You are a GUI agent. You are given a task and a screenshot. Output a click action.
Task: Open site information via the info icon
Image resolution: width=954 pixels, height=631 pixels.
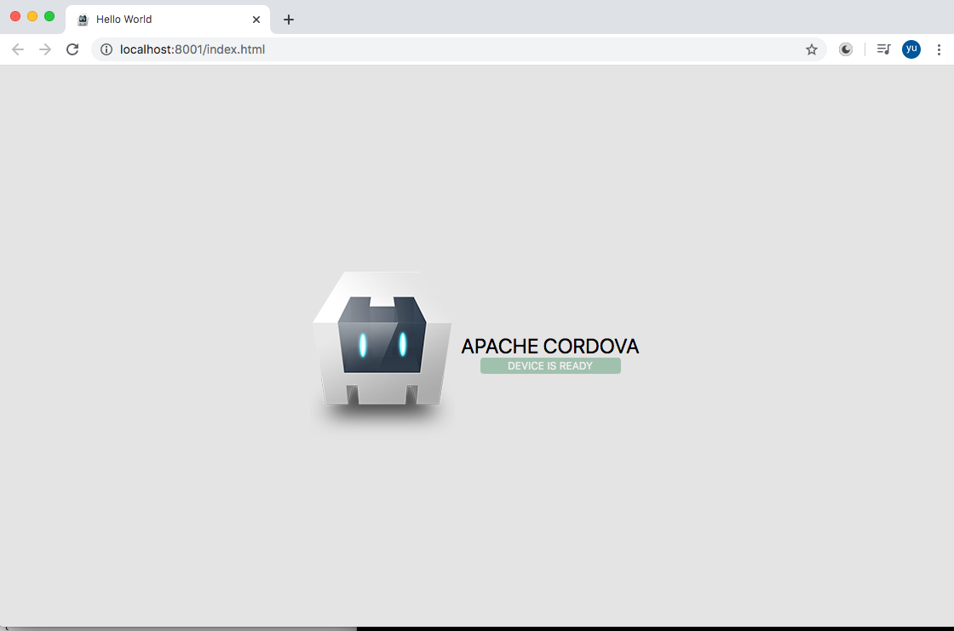(x=106, y=49)
